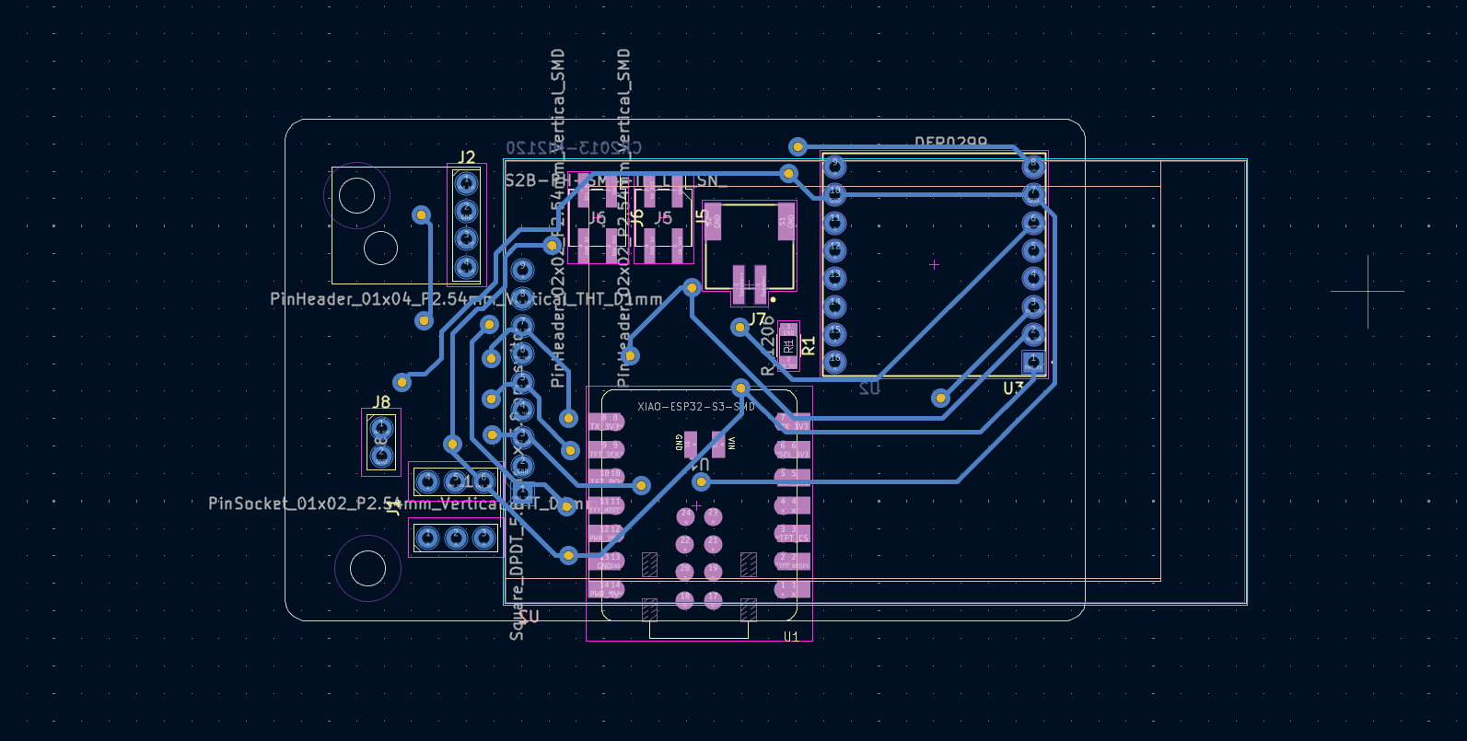
Task: Select DFR0299 module GND pad 10
Action: [x=834, y=193]
